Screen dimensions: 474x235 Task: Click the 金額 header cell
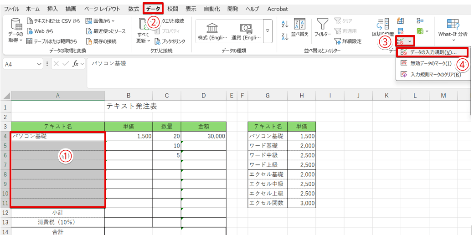pyautogui.click(x=204, y=126)
